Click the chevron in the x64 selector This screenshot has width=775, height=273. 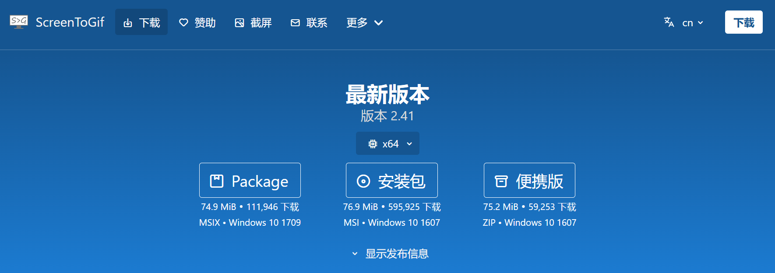(409, 144)
